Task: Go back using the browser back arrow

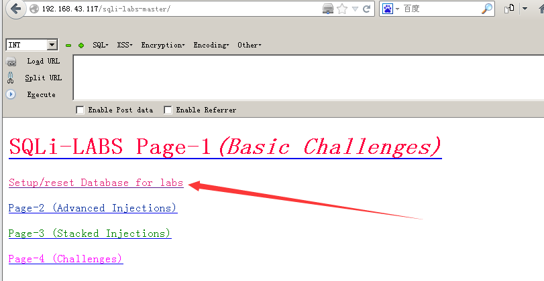Action: pos(15,9)
